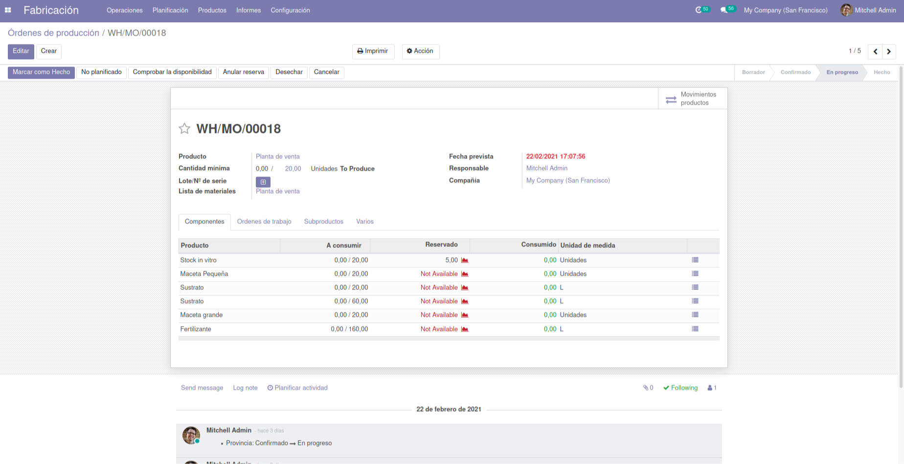Viewport: 904px width, 464px height.
Task: Select the Hecho status stage
Action: pos(881,72)
